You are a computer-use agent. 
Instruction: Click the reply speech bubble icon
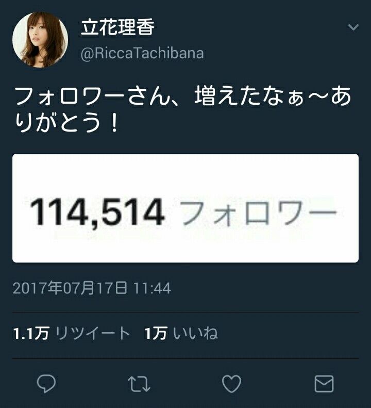46,384
